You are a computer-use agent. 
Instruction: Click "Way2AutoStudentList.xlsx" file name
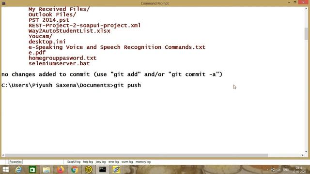click(69, 31)
